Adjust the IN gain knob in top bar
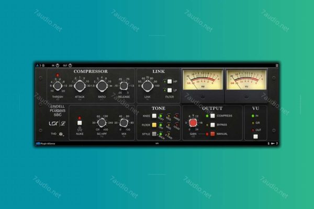Screen dimensions: 314x209 click(x=58, y=65)
